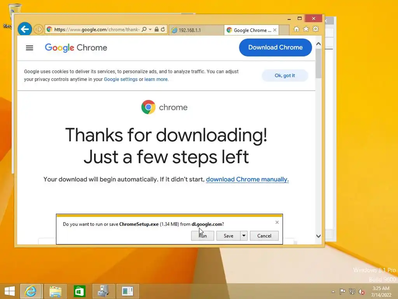Open Action Center flag icon
The image size is (398, 299).
342,291
